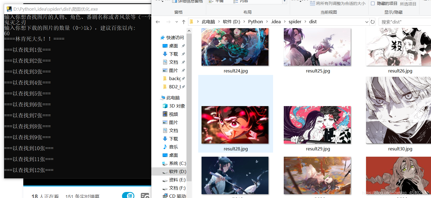Open 桌面 under 此电脑 in navigation pane
The image size is (431, 198).
[170, 155]
